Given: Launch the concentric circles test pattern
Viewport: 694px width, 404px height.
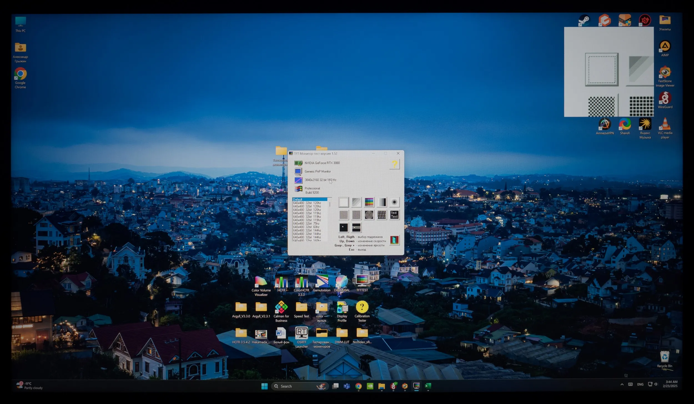Looking at the screenshot, I should point(369,215).
